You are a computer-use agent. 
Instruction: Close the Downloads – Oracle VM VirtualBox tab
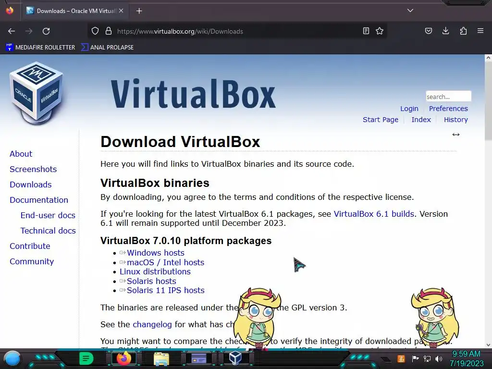(121, 11)
